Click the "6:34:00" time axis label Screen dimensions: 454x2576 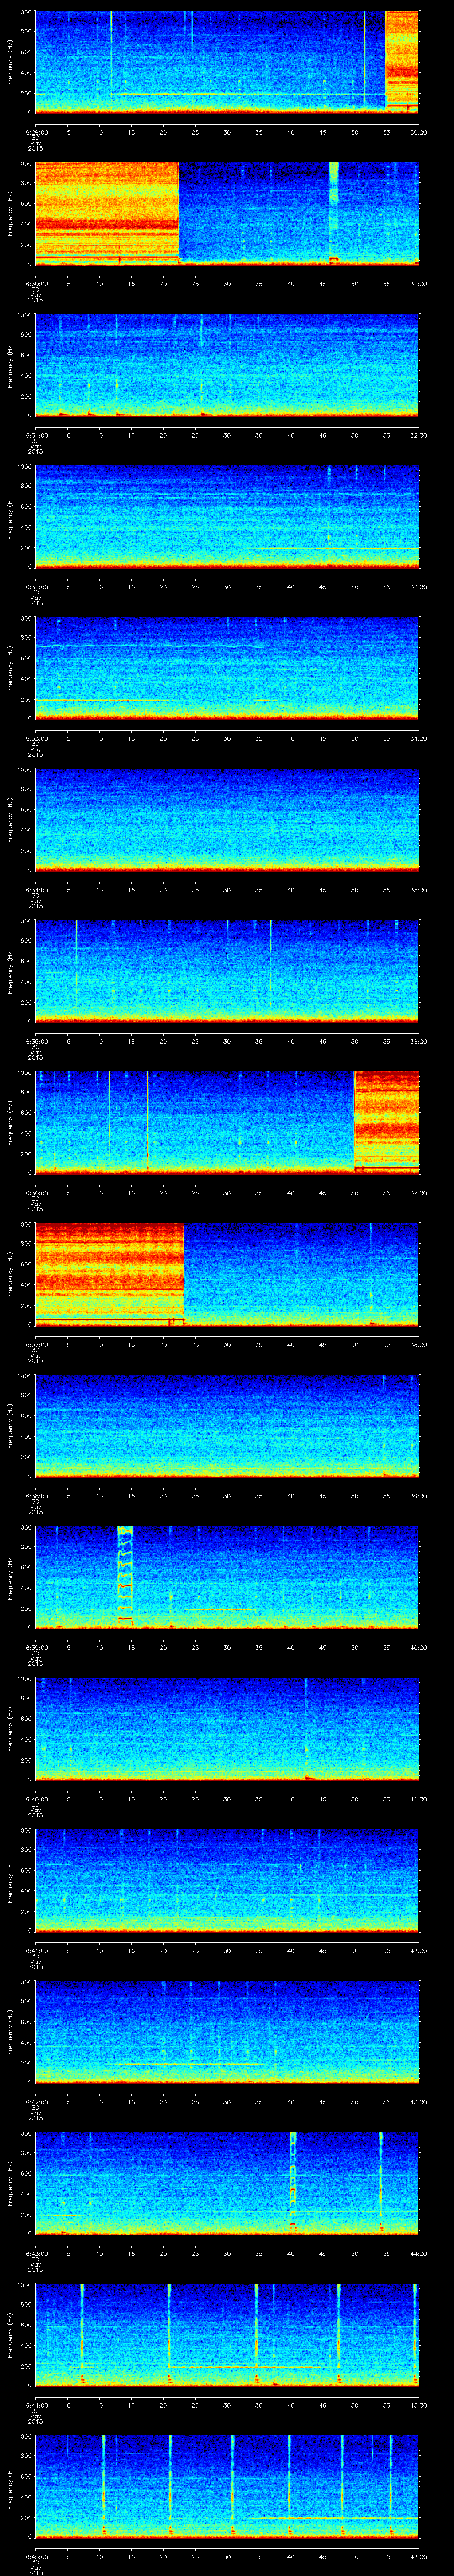pos(35,890)
